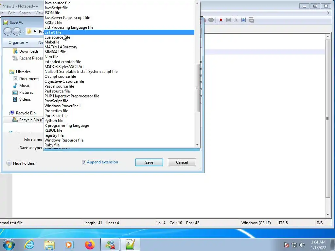Launch Internet Explorer from the taskbar
335x251 pixels.
[29, 244]
